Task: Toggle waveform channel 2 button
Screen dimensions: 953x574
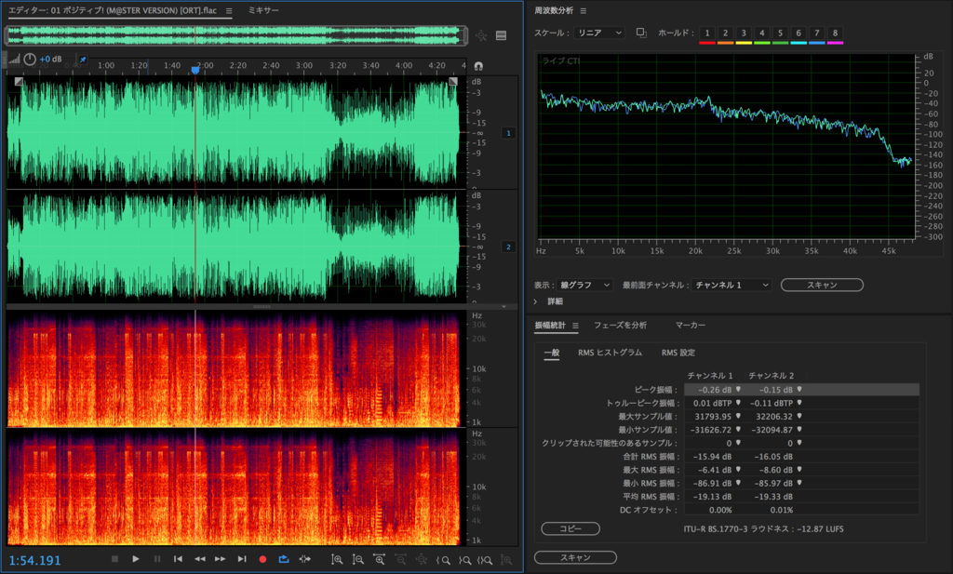Action: click(508, 247)
